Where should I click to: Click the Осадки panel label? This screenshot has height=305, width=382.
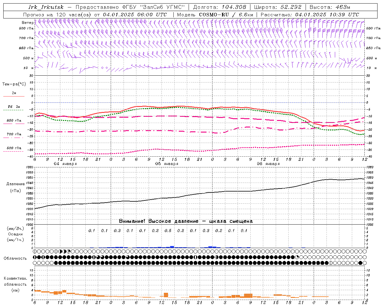[15, 234]
